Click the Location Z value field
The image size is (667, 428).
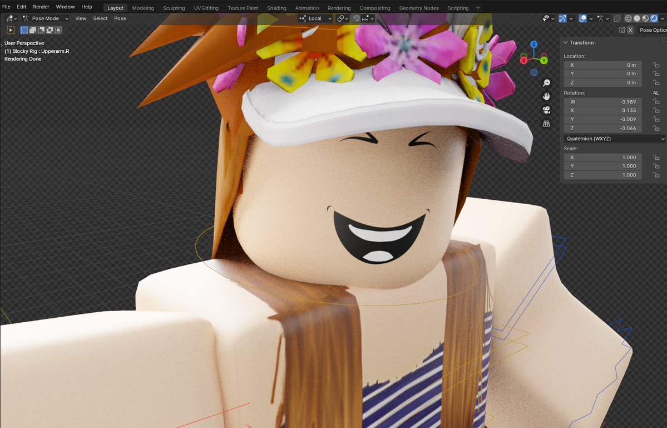[602, 82]
